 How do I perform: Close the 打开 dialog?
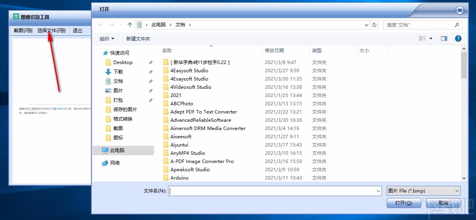[x=459, y=11]
